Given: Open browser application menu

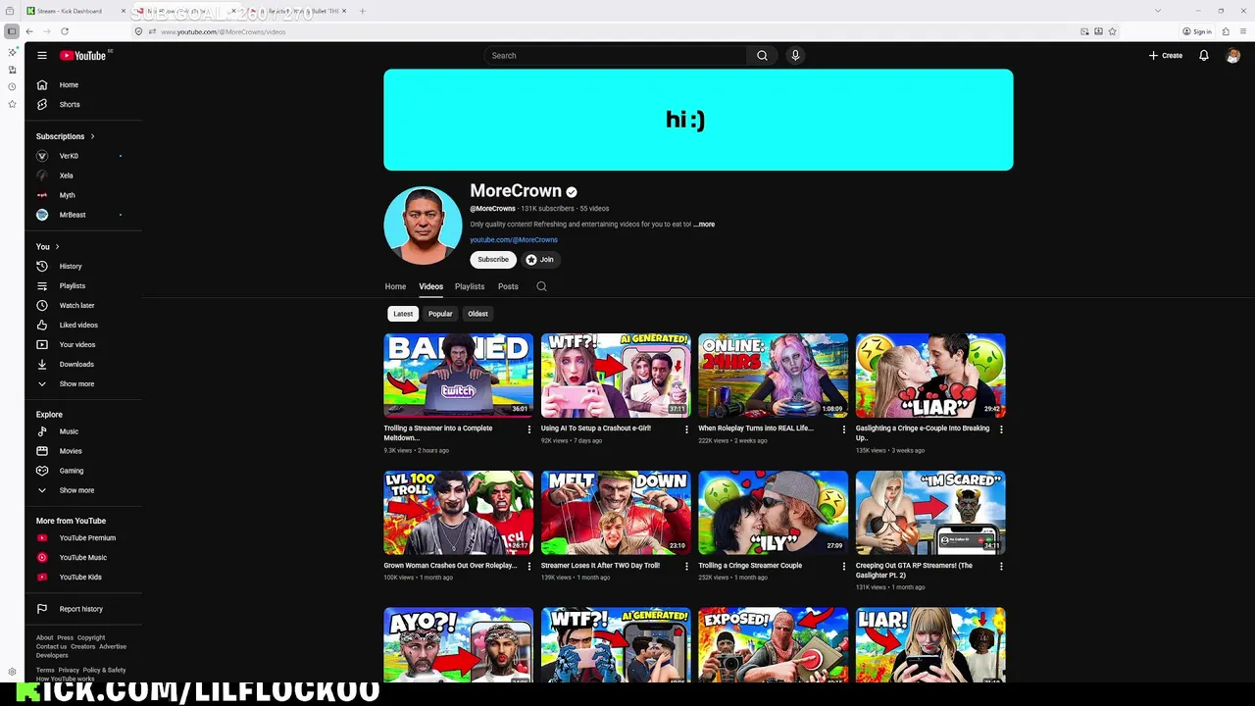Looking at the screenshot, I should (x=1242, y=31).
